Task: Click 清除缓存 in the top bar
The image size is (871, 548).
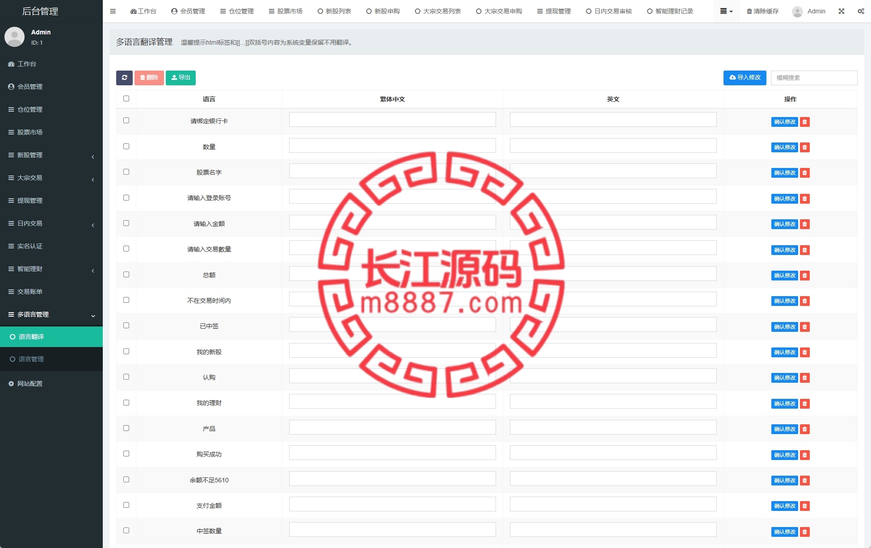Action: tap(762, 11)
